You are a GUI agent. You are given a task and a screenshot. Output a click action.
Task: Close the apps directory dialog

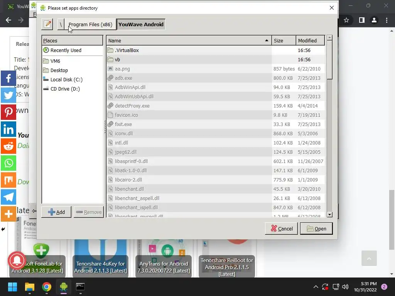tap(331, 8)
